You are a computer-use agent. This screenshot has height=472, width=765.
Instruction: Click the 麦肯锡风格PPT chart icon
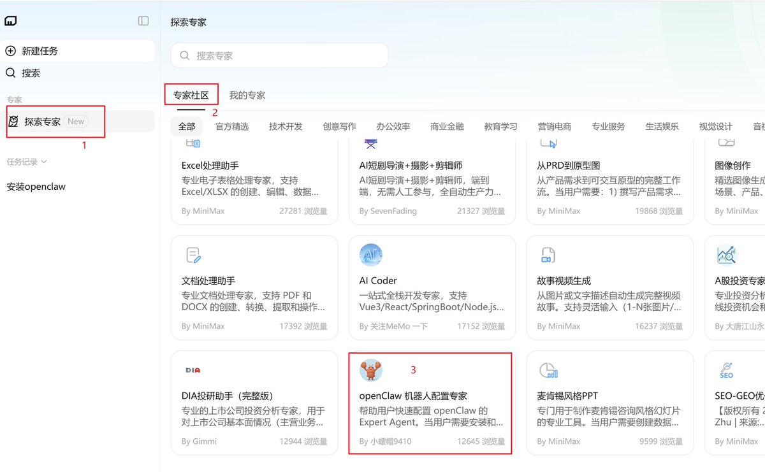(x=548, y=370)
